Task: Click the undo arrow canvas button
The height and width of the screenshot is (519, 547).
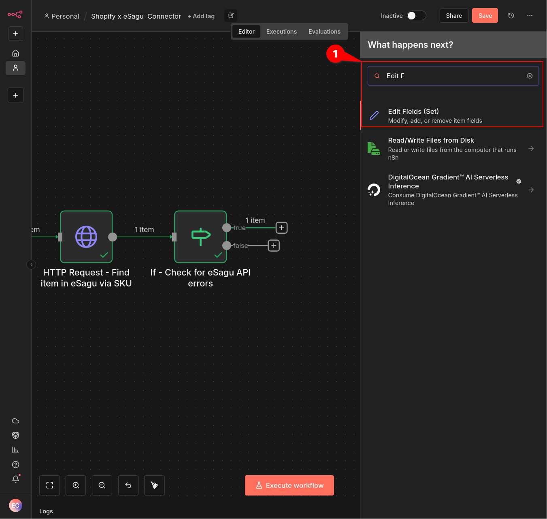Action: click(x=128, y=485)
